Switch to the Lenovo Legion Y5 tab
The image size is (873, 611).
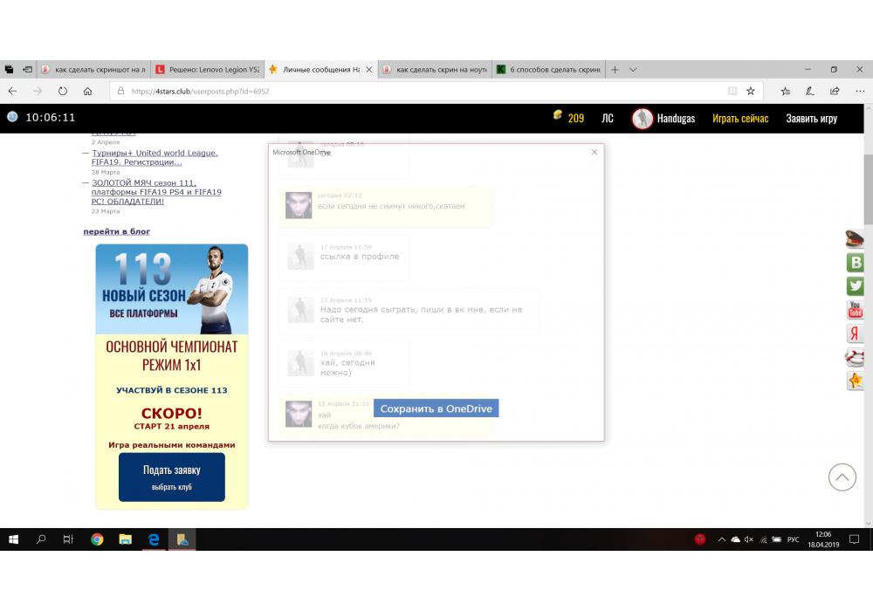[208, 70]
